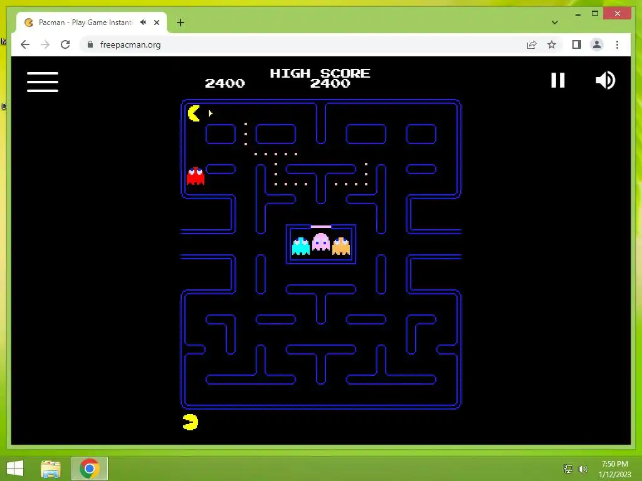This screenshot has width=642, height=481.
Task: Click the pink ghost in the pen
Action: [320, 242]
